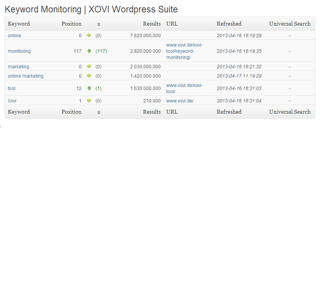Sort by top Results column header
The image size is (320, 305).
click(151, 24)
